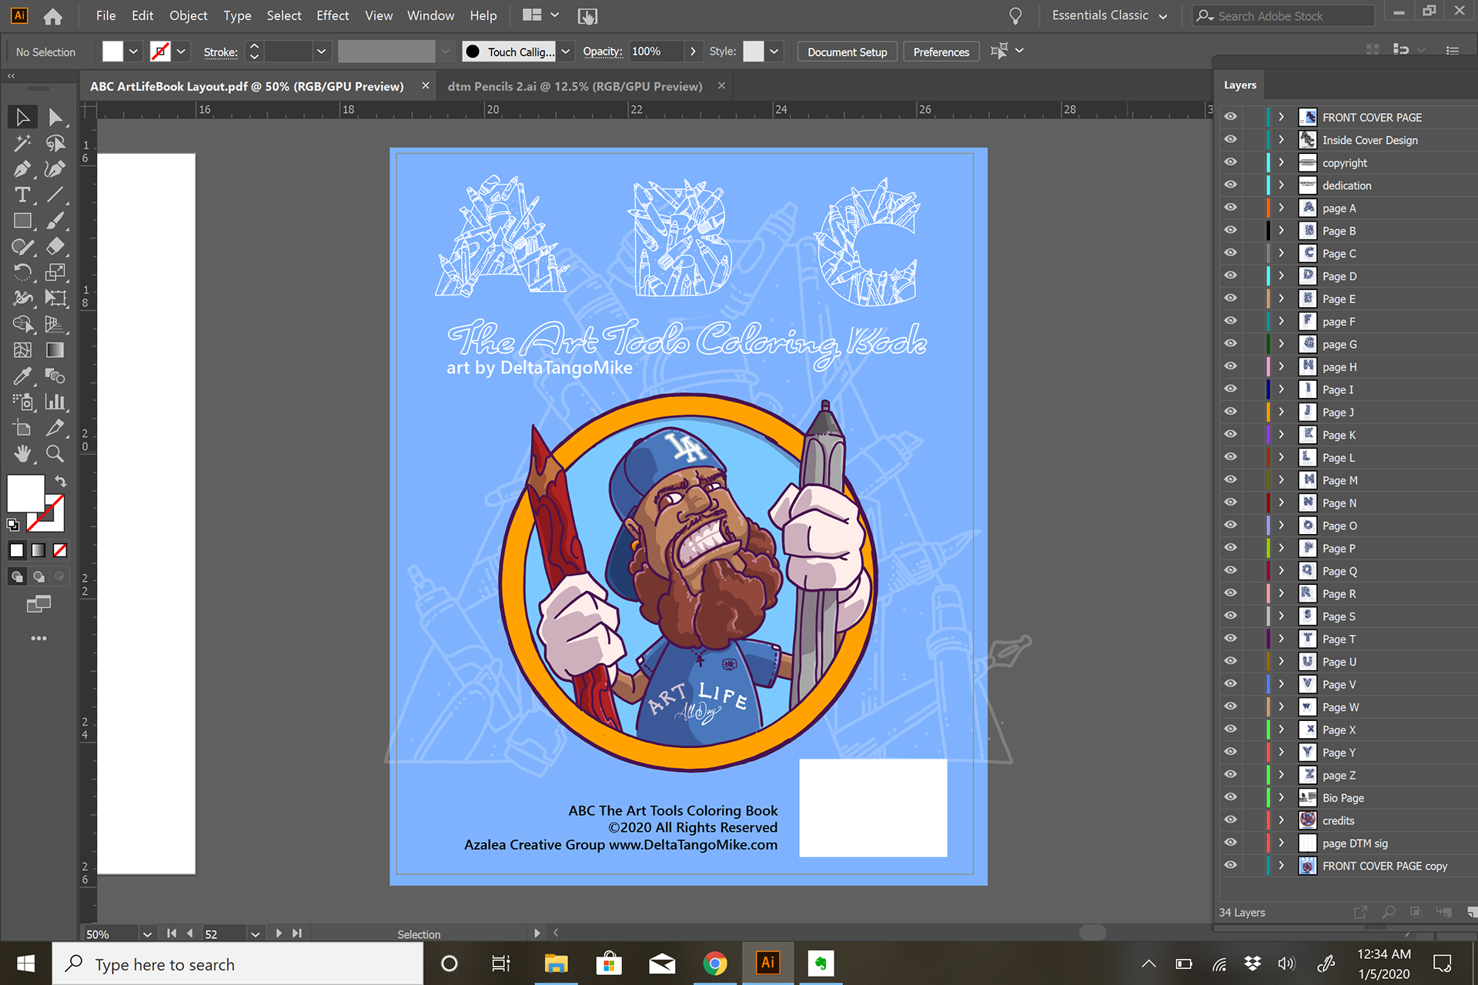
Task: Click the large Fill color swatch
Action: (x=25, y=493)
